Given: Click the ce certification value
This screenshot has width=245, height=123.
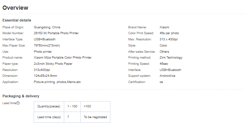Looking at the screenshot, I should tap(161, 82).
